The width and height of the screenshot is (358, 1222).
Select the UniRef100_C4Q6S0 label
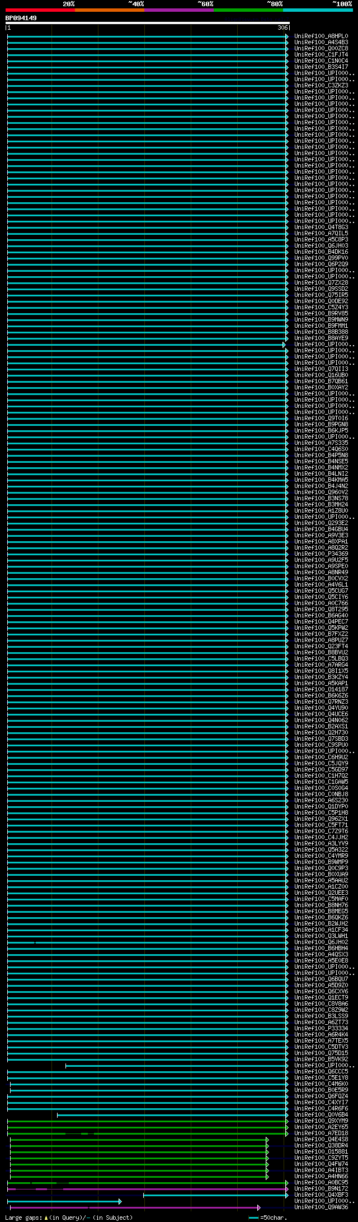(321, 449)
